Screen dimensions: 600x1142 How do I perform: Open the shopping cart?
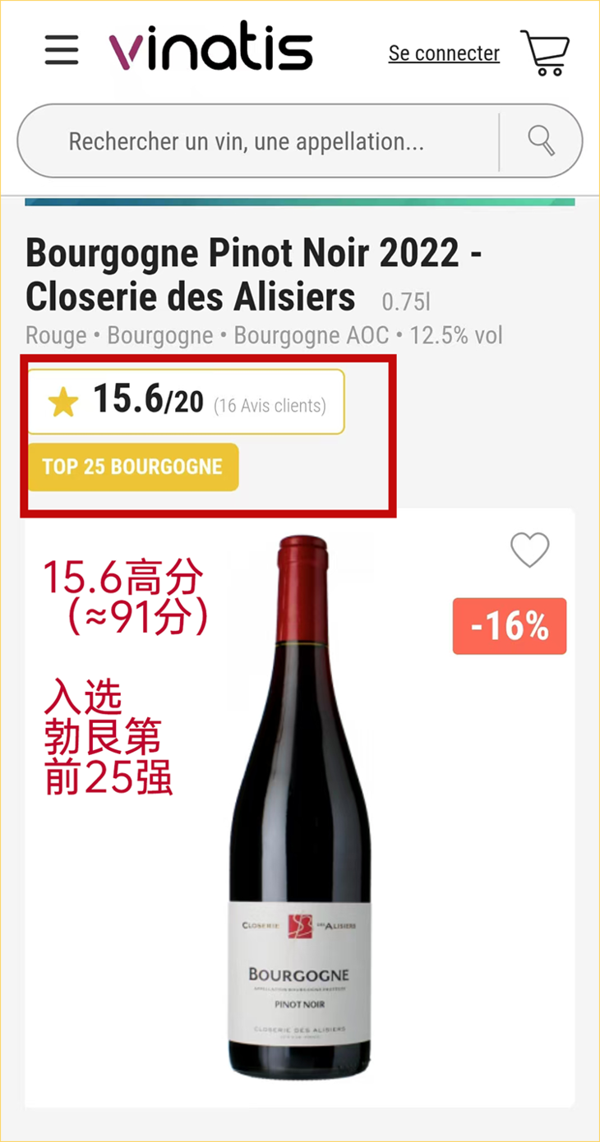tap(545, 53)
